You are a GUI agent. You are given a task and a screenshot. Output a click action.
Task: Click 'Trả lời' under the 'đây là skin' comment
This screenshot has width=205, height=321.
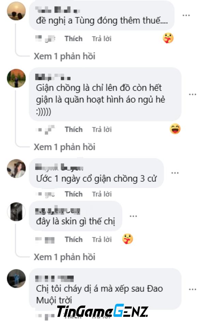pos(102,239)
